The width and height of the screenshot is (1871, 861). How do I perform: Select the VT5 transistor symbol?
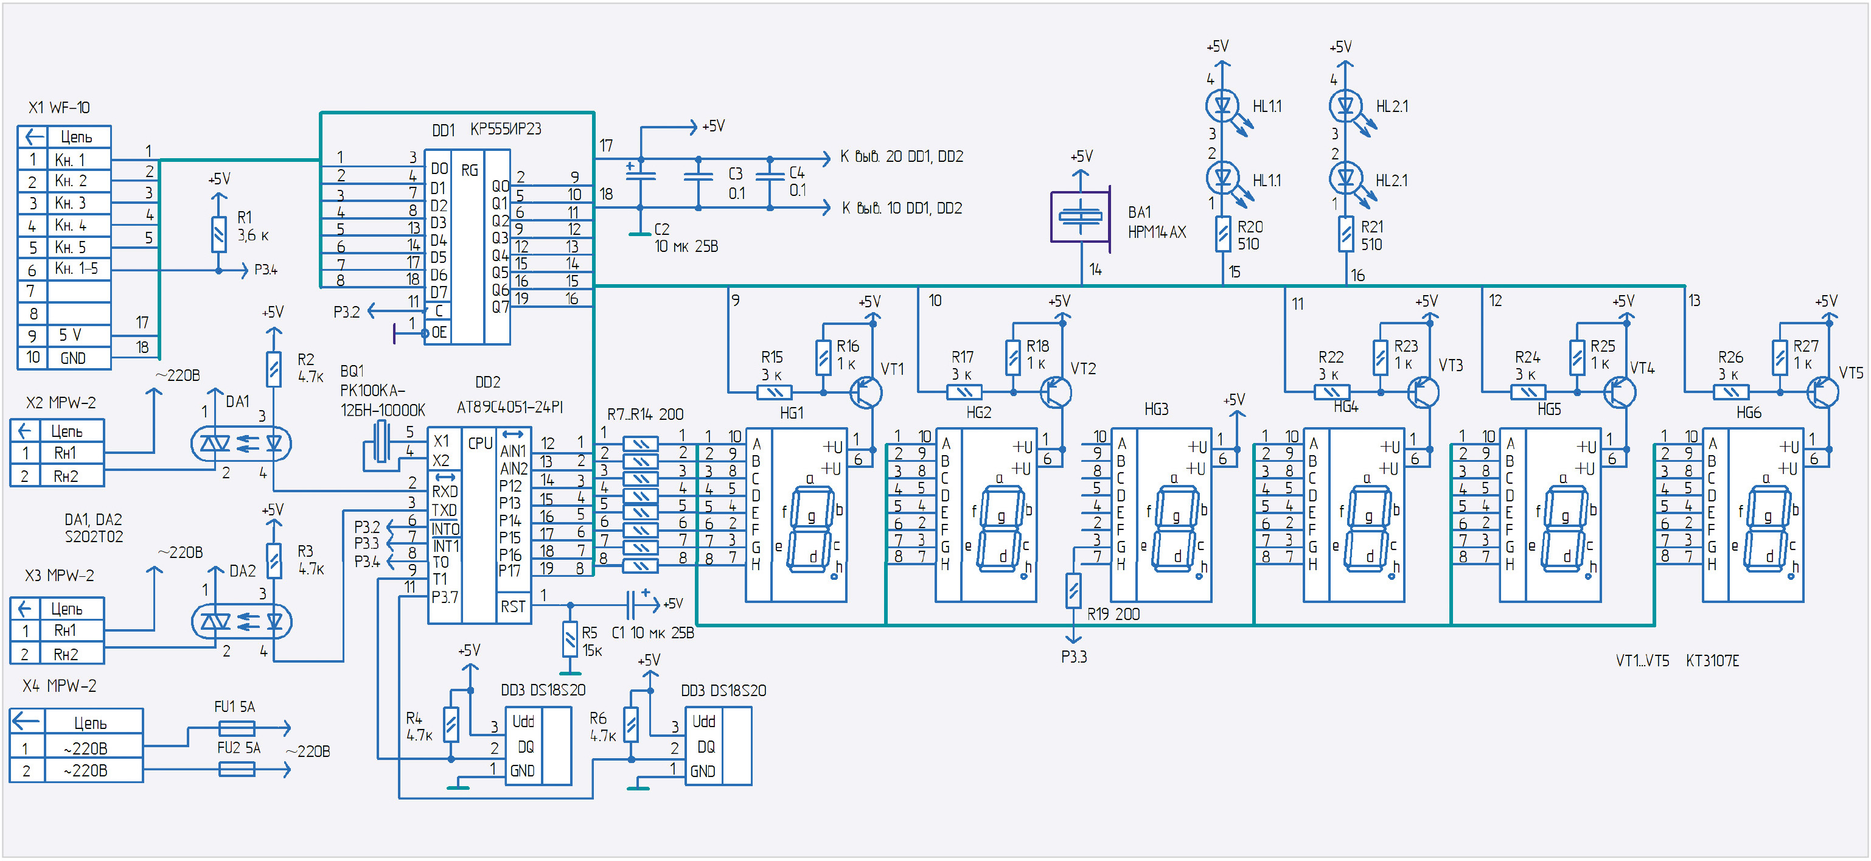1822,392
